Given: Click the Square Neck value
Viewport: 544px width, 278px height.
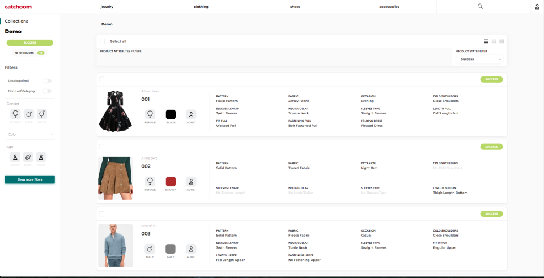Looking at the screenshot, I should point(299,113).
